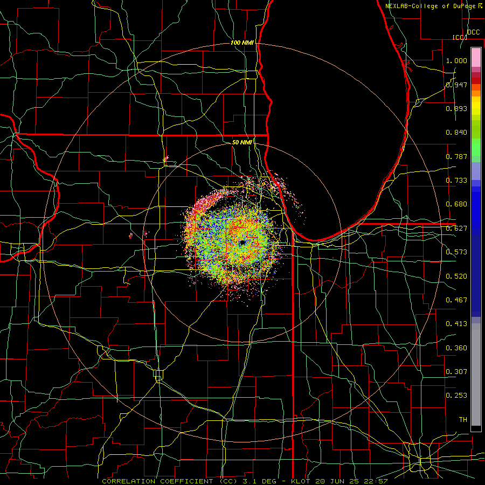The image size is (485, 485).
Task: Select the 0.307 scale value
Action: tap(456, 372)
